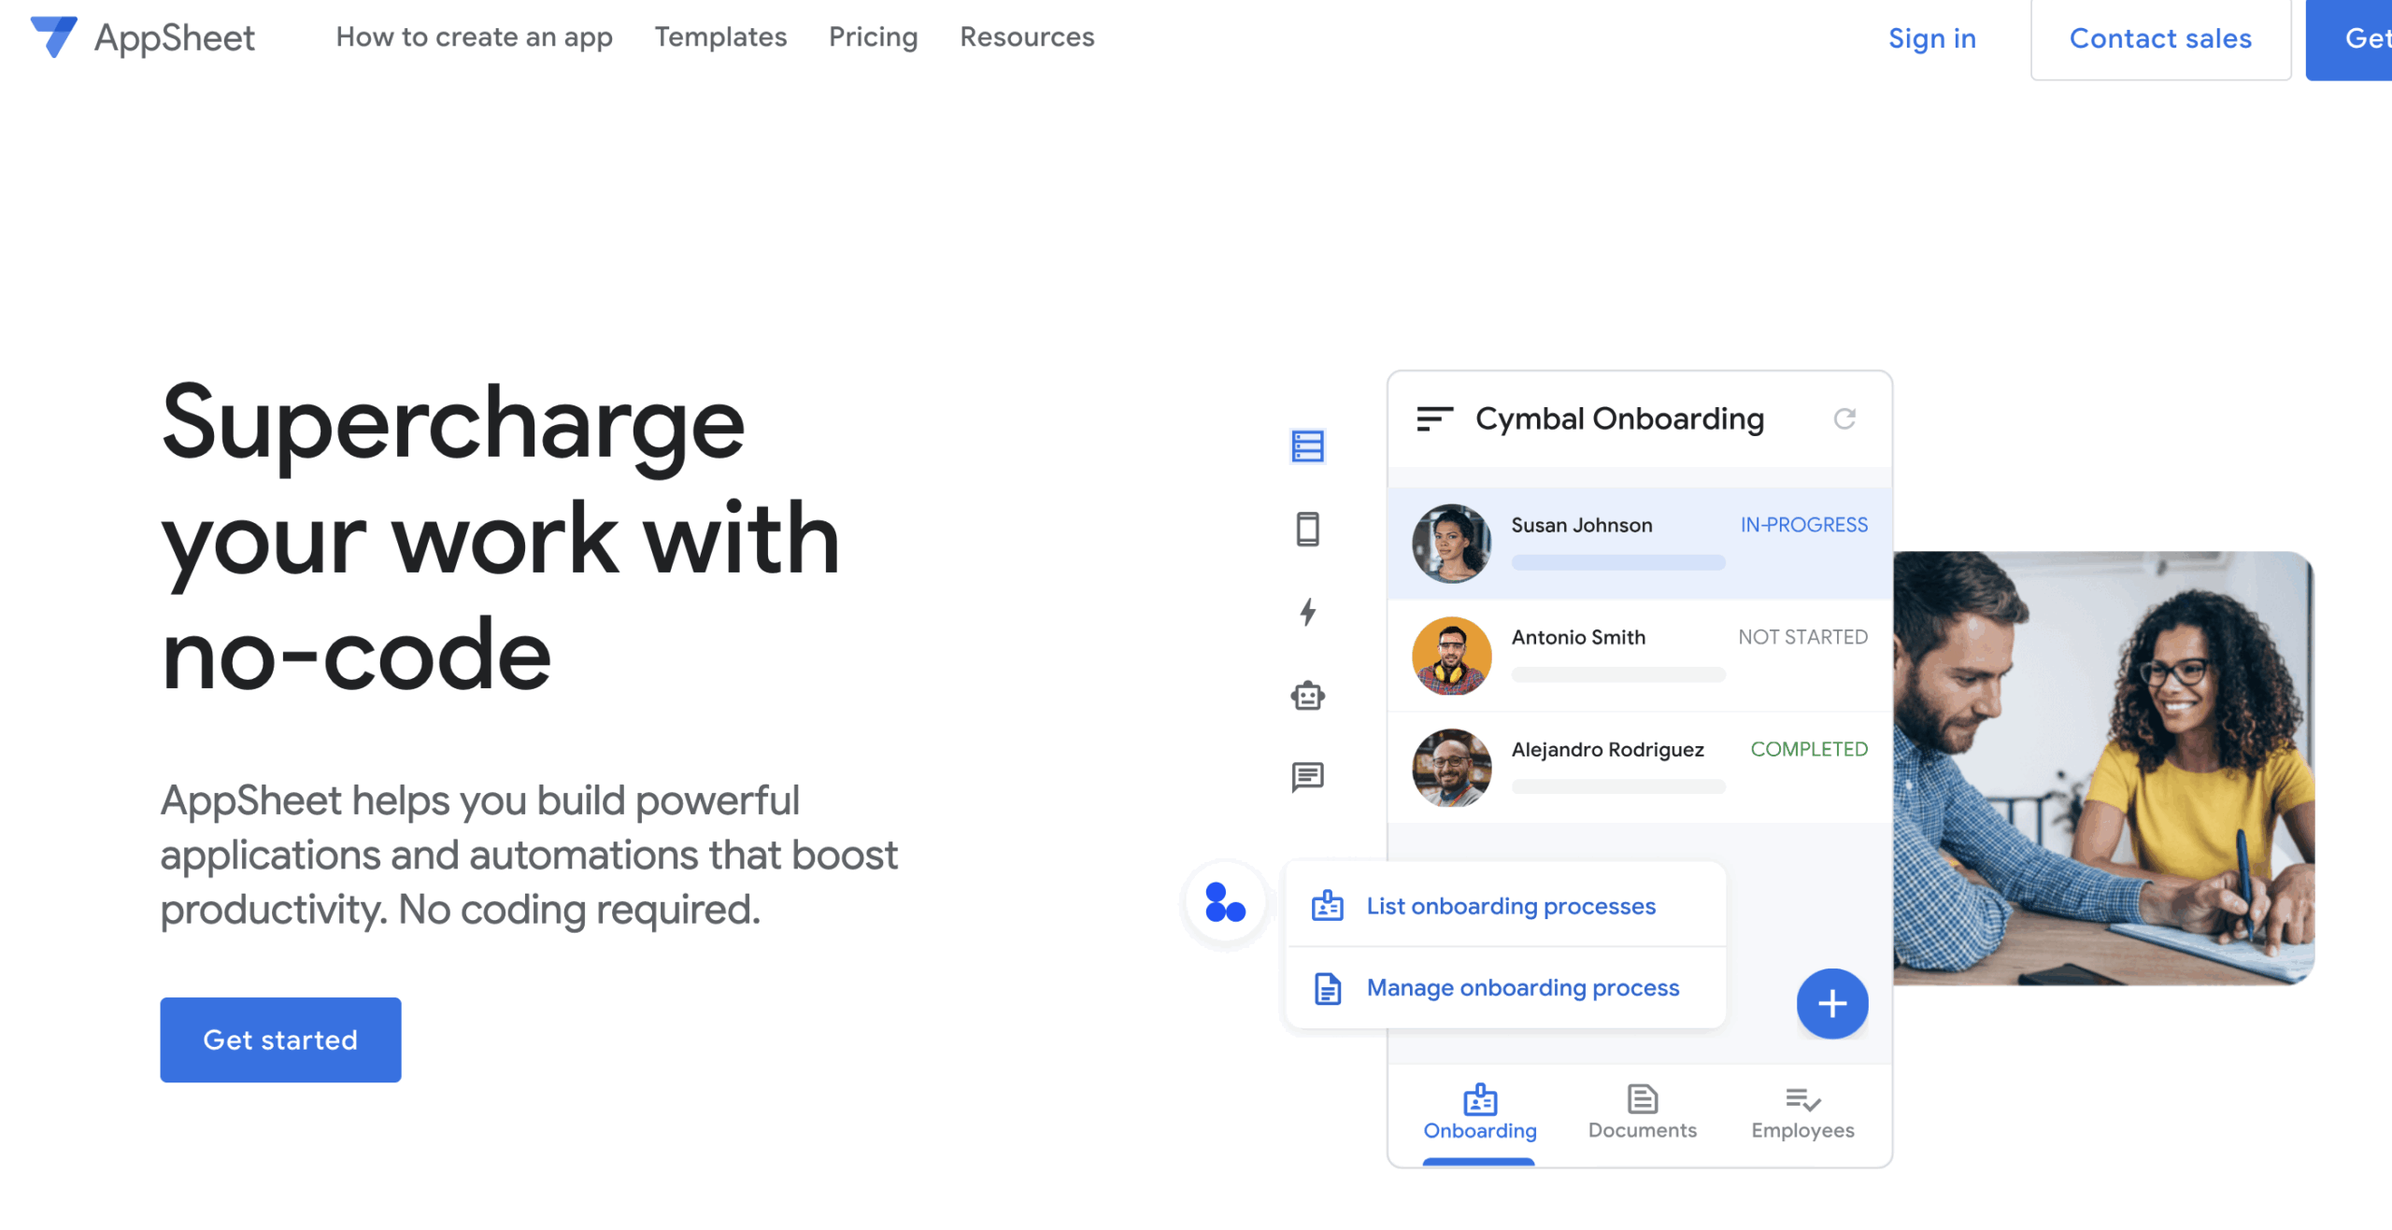Open the robot automation bot icon
Image resolution: width=2392 pixels, height=1230 pixels.
1307,695
